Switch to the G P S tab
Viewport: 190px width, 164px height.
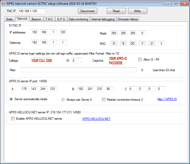coord(61,19)
